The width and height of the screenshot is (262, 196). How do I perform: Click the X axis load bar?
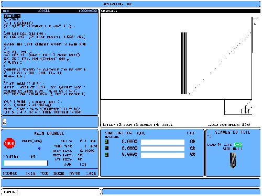162,142
